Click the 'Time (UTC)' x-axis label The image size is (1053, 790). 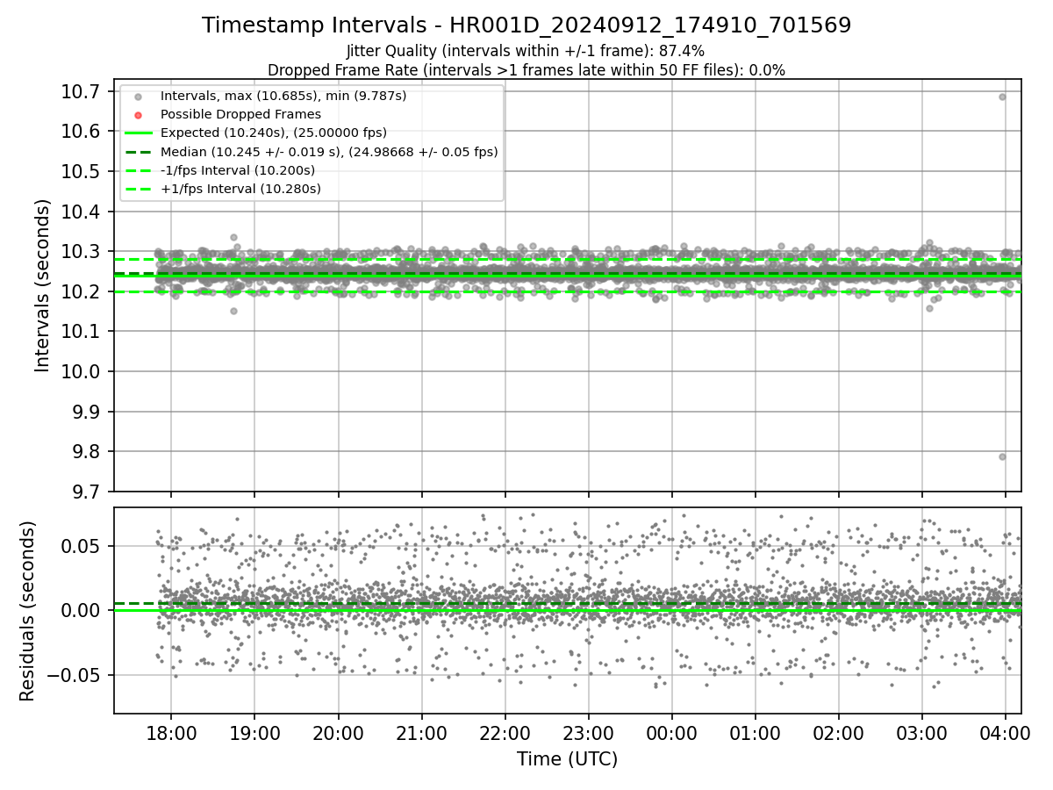pos(568,759)
